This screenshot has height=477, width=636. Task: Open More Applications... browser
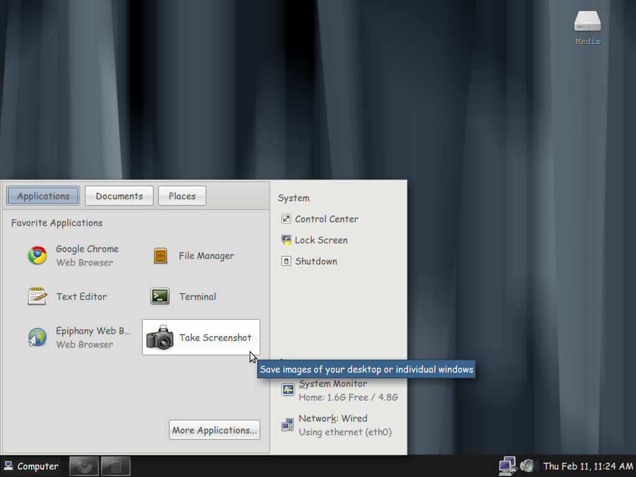[214, 430]
